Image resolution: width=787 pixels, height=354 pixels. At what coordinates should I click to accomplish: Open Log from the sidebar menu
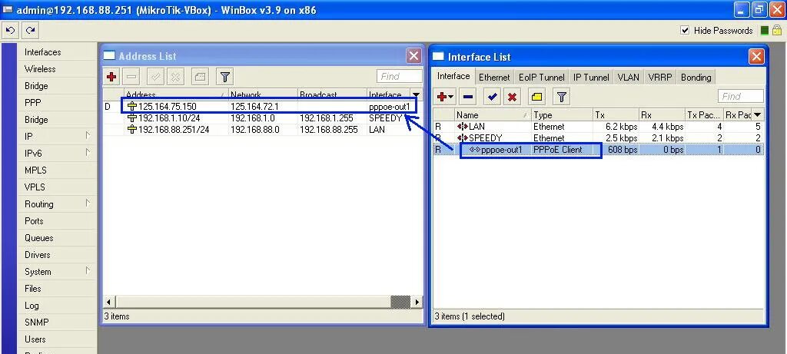click(x=32, y=306)
